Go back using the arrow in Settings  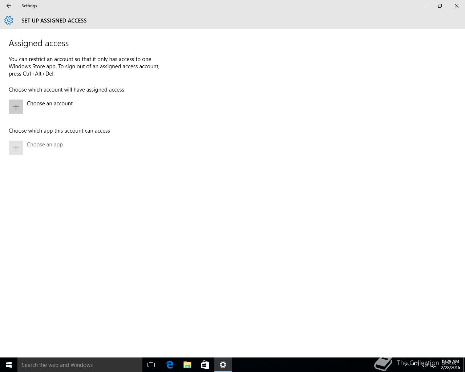pos(9,6)
